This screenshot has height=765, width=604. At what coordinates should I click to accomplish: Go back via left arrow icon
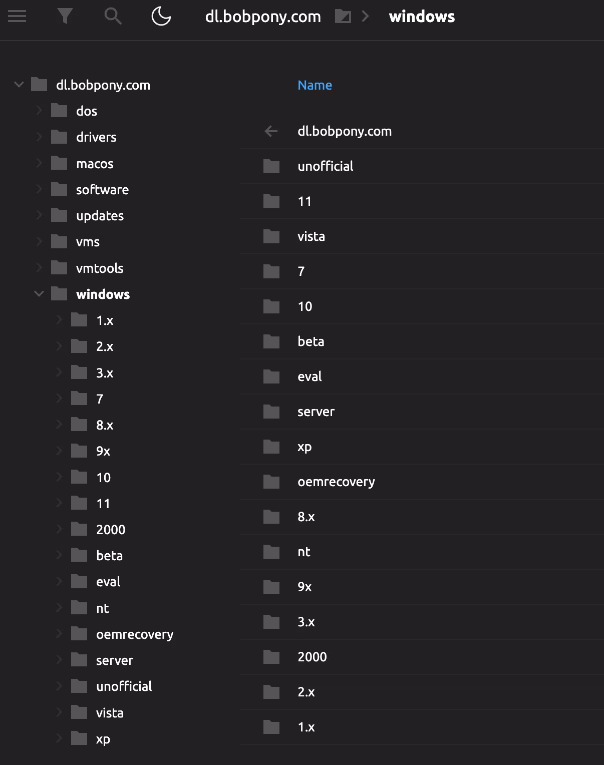[x=271, y=131]
